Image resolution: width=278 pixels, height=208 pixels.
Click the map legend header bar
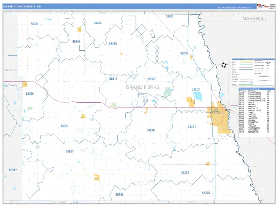point(254,59)
